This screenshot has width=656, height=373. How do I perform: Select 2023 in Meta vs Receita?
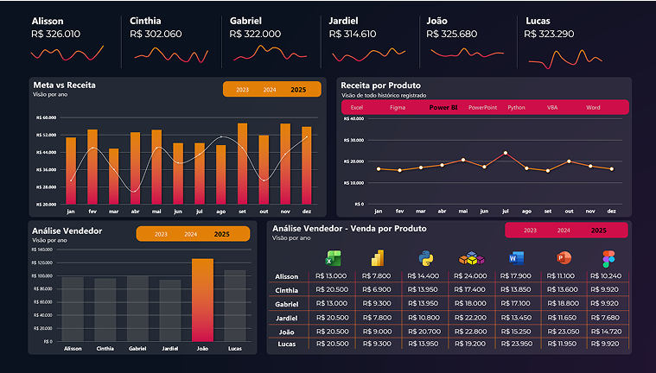242,90
